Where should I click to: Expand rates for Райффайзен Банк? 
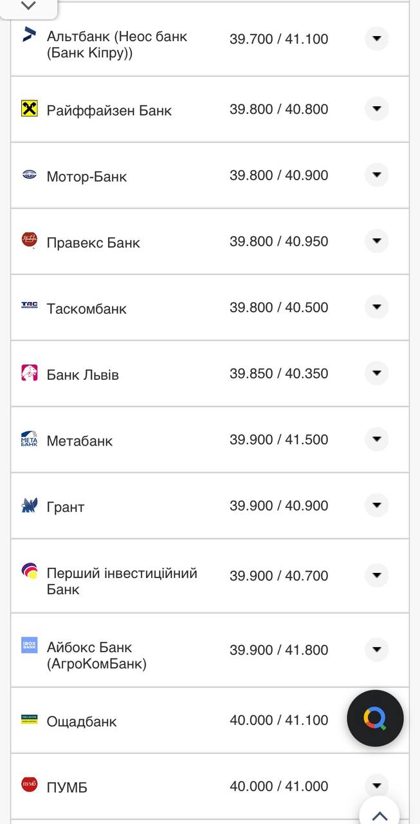pyautogui.click(x=376, y=109)
